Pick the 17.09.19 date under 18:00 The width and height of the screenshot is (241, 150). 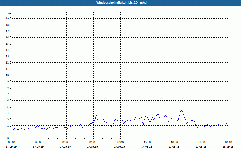coord(174,147)
